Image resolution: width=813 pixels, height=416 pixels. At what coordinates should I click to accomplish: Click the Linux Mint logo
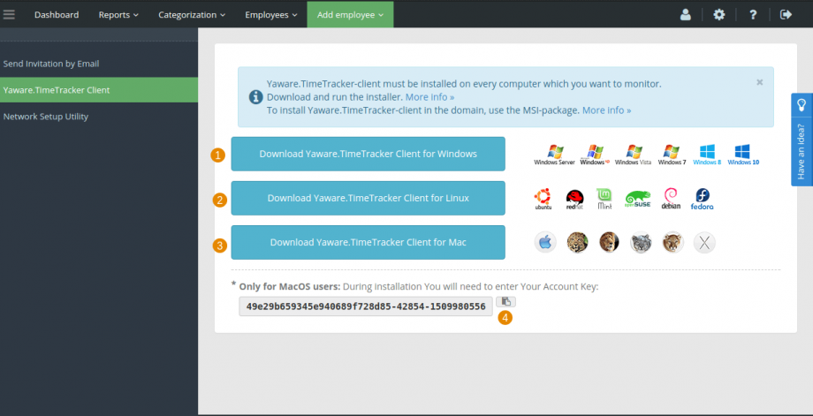pos(604,199)
